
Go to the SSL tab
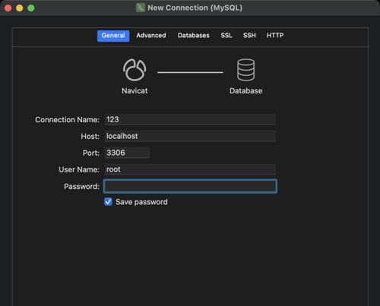click(x=226, y=36)
